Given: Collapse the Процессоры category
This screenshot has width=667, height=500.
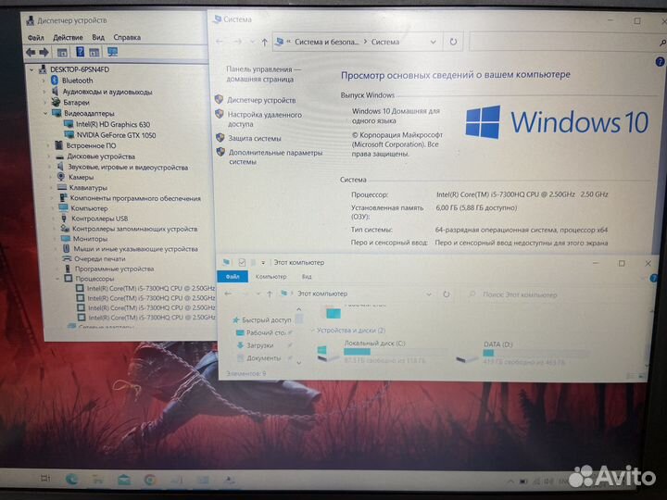Looking at the screenshot, I should 57,279.
